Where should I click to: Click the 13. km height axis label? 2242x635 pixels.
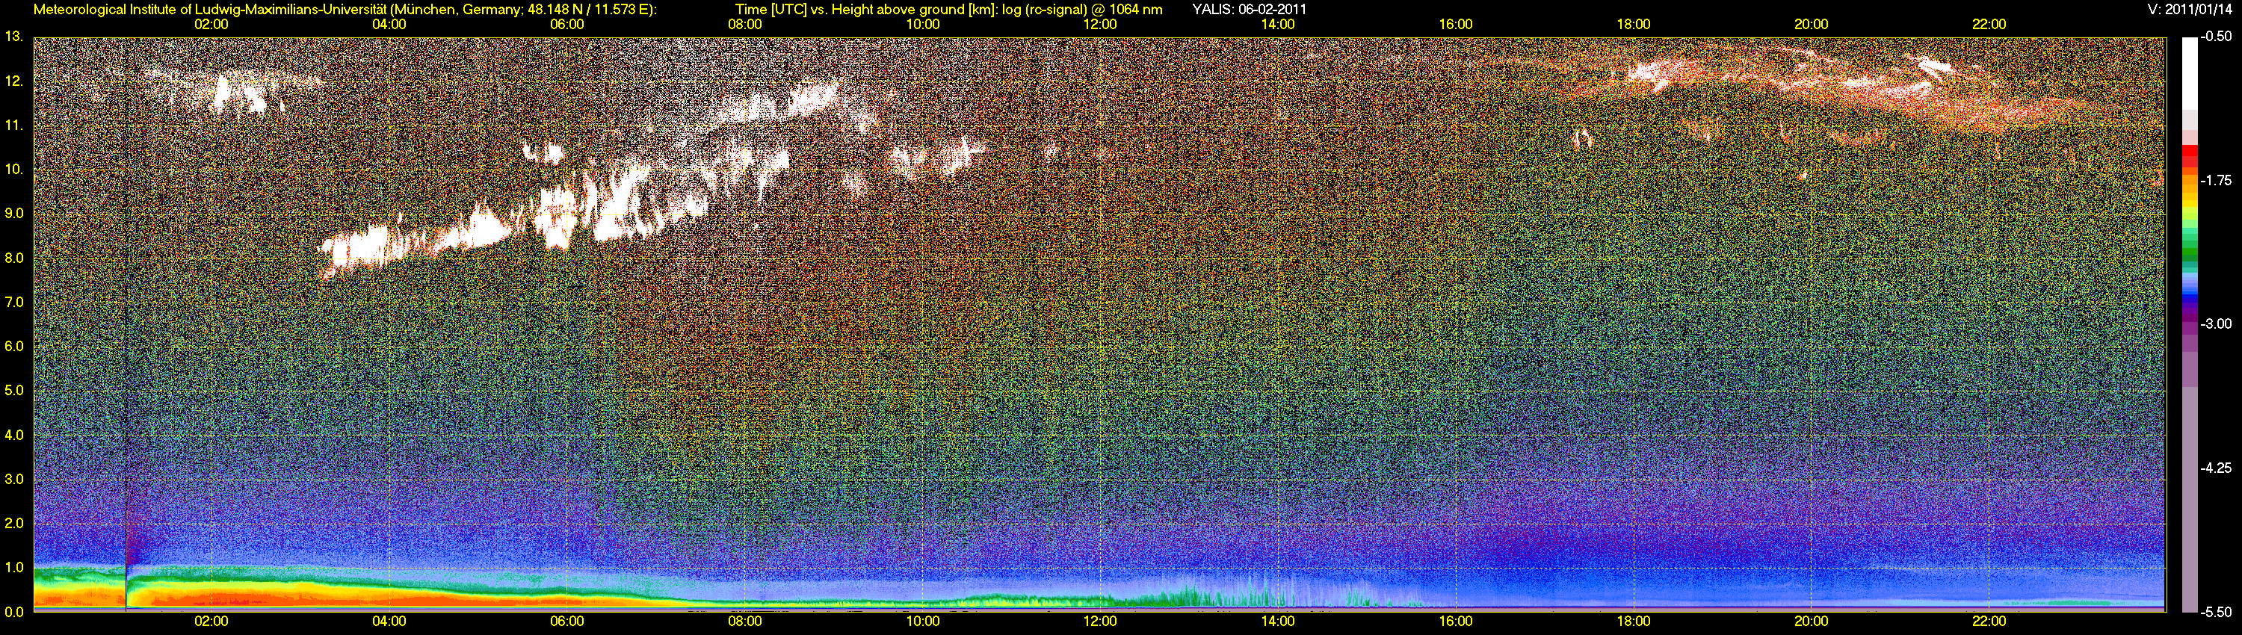click(x=13, y=37)
